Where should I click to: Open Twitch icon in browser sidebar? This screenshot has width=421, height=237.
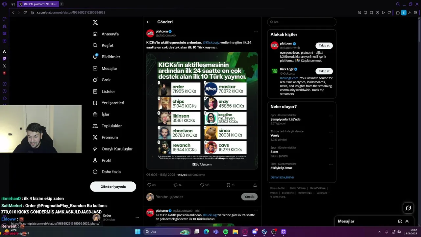[4, 59]
